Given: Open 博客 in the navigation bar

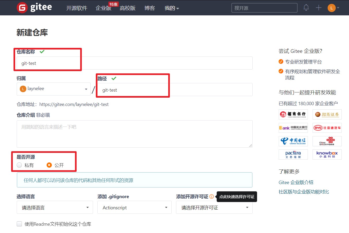Looking at the screenshot, I should click(x=150, y=8).
